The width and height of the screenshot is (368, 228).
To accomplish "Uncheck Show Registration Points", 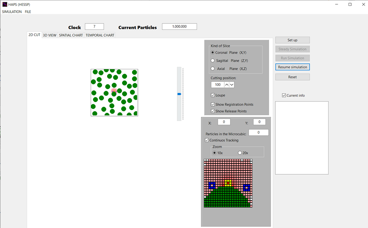I will [213, 105].
